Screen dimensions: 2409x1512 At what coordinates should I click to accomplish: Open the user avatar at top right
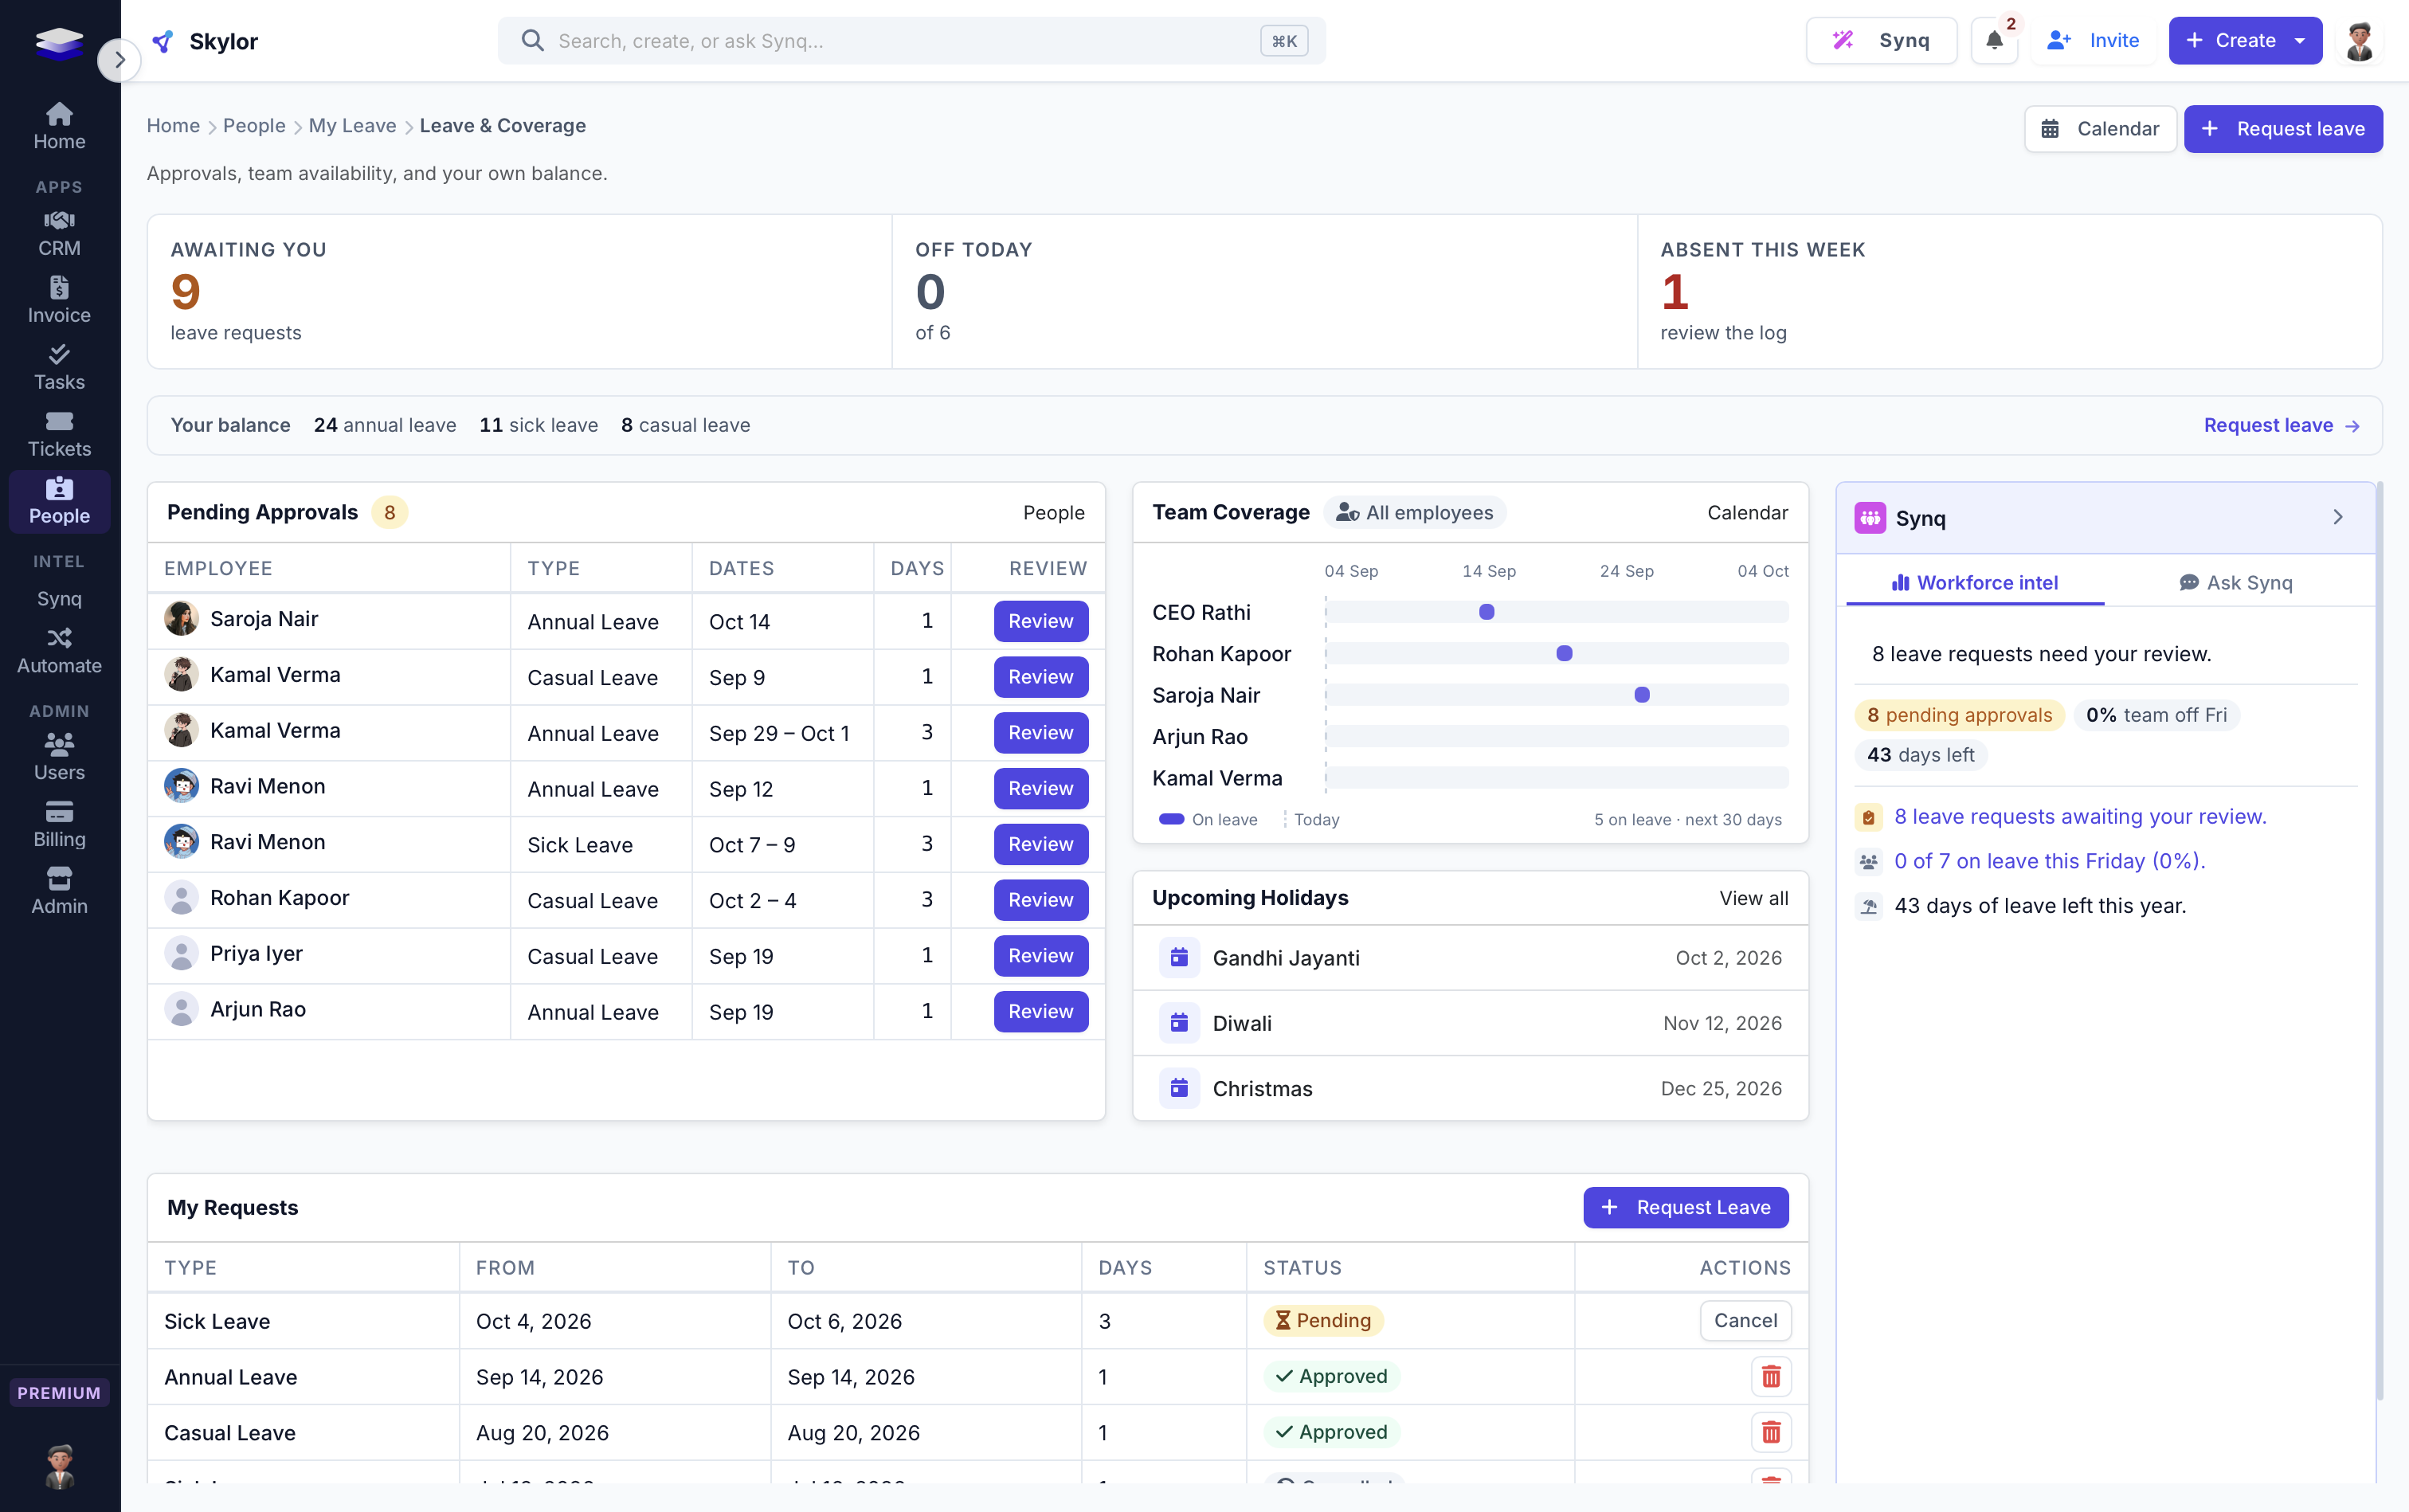(2360, 41)
